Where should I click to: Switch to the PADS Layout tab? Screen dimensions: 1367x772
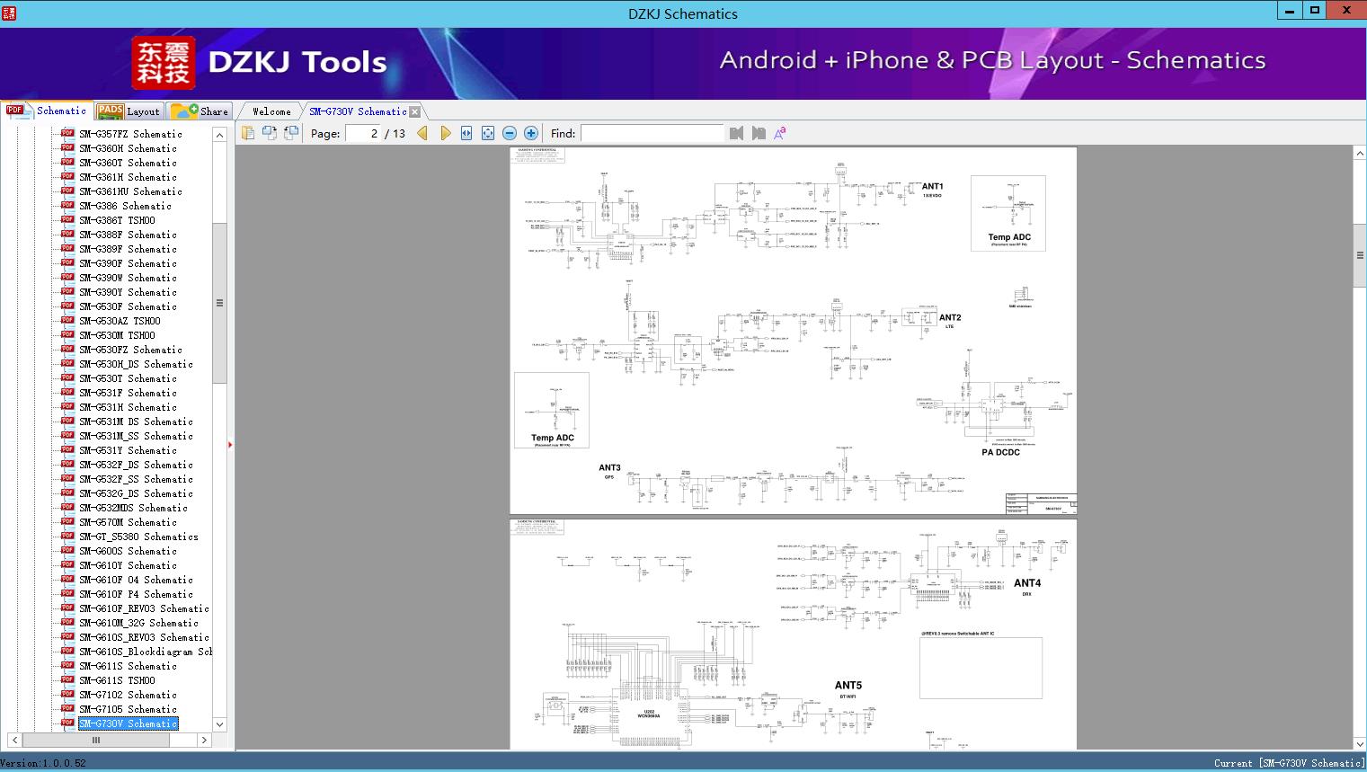tap(129, 111)
